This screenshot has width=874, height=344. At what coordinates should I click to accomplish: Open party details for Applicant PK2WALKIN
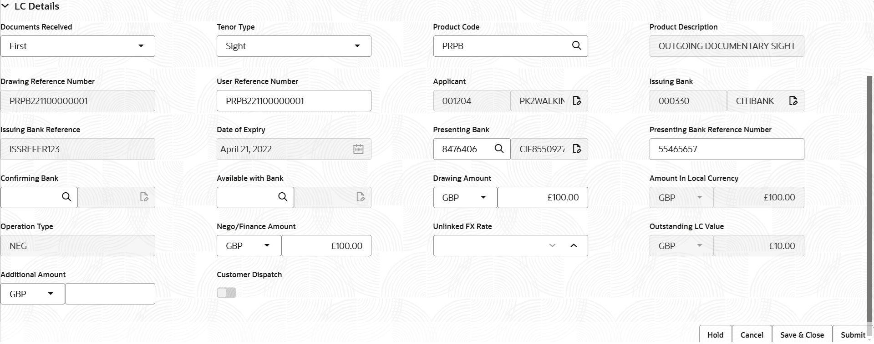[577, 100]
